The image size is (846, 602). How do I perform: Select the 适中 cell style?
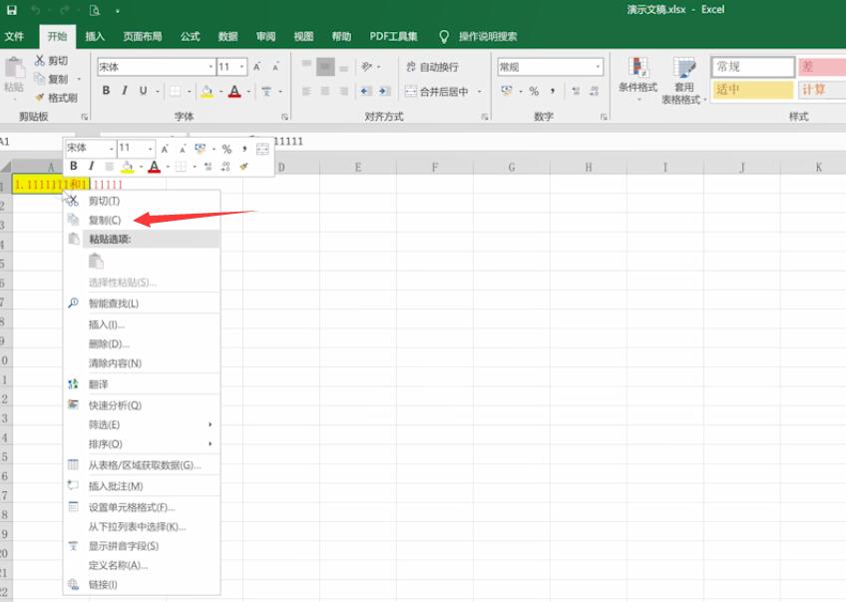pyautogui.click(x=752, y=90)
